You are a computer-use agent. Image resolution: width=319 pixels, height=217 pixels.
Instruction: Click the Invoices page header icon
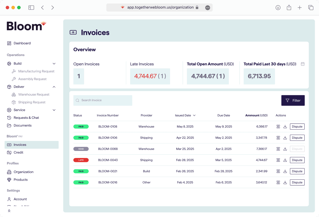(73, 32)
